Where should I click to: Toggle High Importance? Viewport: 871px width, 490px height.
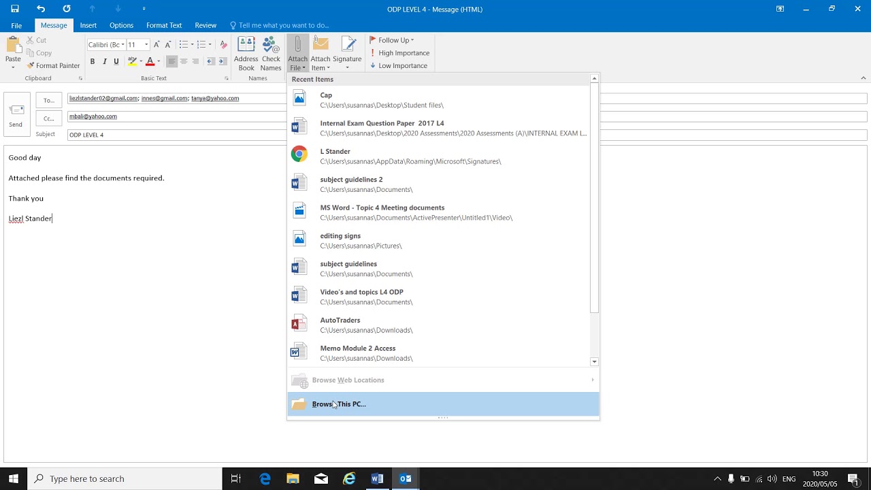[x=399, y=53]
